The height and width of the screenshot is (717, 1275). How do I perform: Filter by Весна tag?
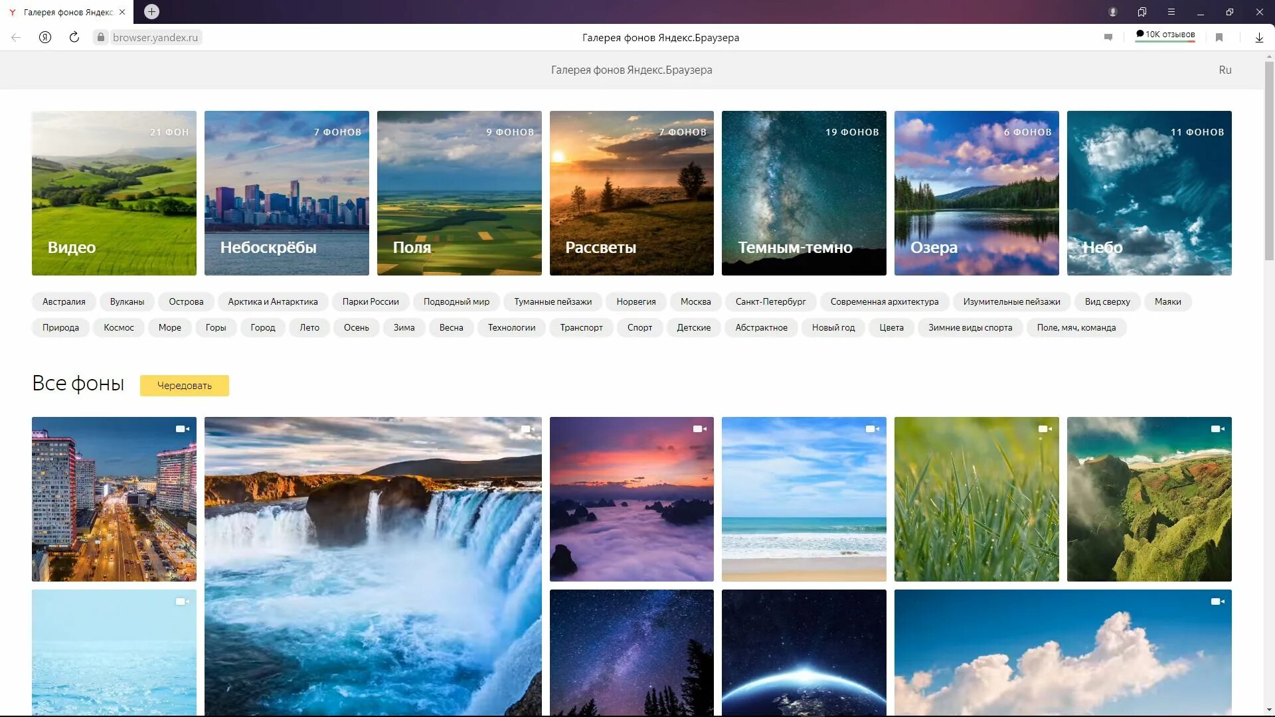click(452, 327)
